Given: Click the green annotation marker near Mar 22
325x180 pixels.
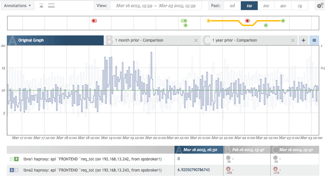Looking at the screenshot, I should point(265,25).
